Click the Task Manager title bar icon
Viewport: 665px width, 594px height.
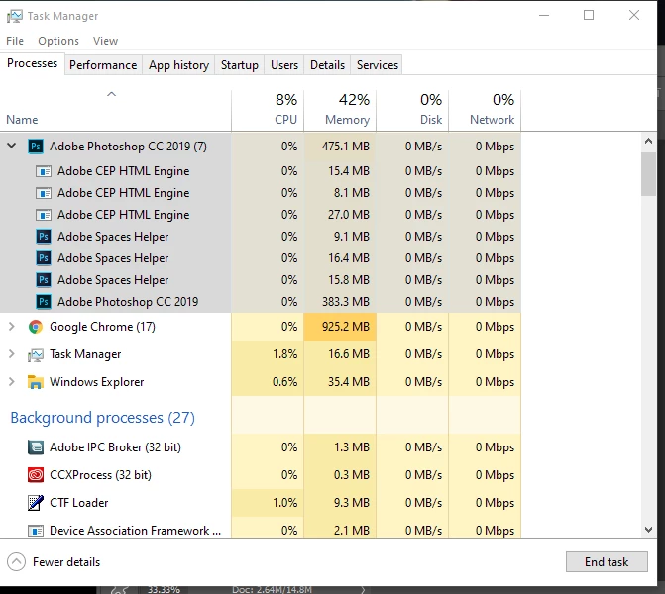pos(15,16)
